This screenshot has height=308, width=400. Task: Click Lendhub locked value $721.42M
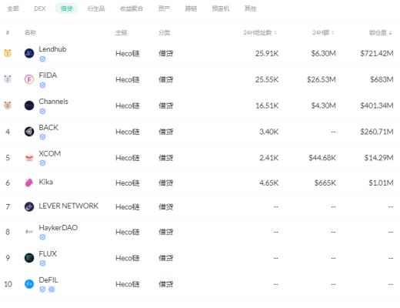(377, 53)
